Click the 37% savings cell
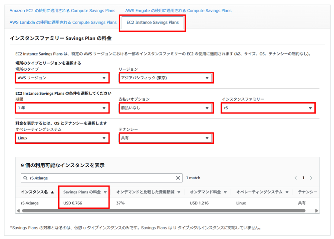The width and height of the screenshot is (334, 239). point(120,203)
